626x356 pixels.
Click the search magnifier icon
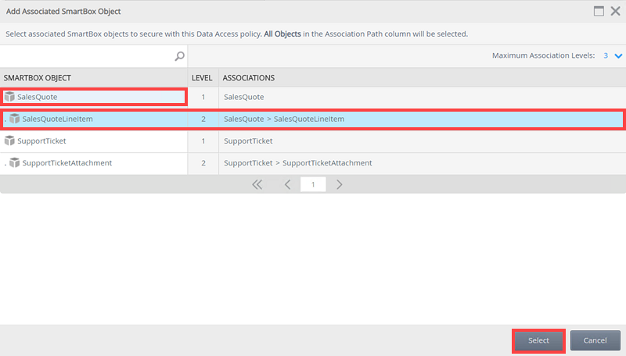click(179, 56)
